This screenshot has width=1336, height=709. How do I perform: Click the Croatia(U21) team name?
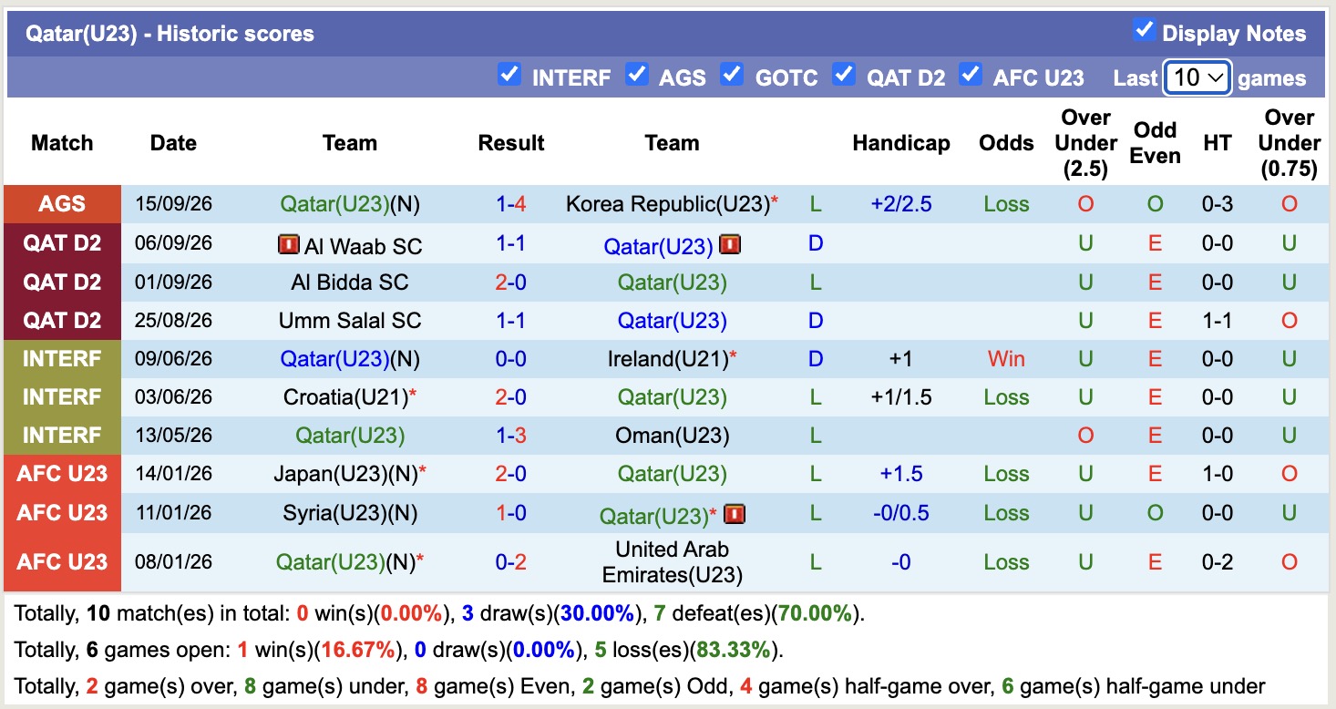pyautogui.click(x=345, y=397)
